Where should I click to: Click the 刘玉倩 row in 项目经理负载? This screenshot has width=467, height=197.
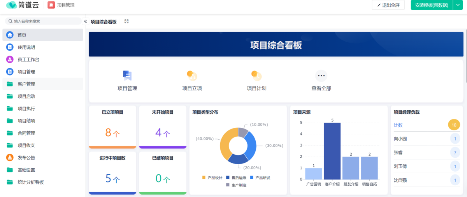point(427,166)
